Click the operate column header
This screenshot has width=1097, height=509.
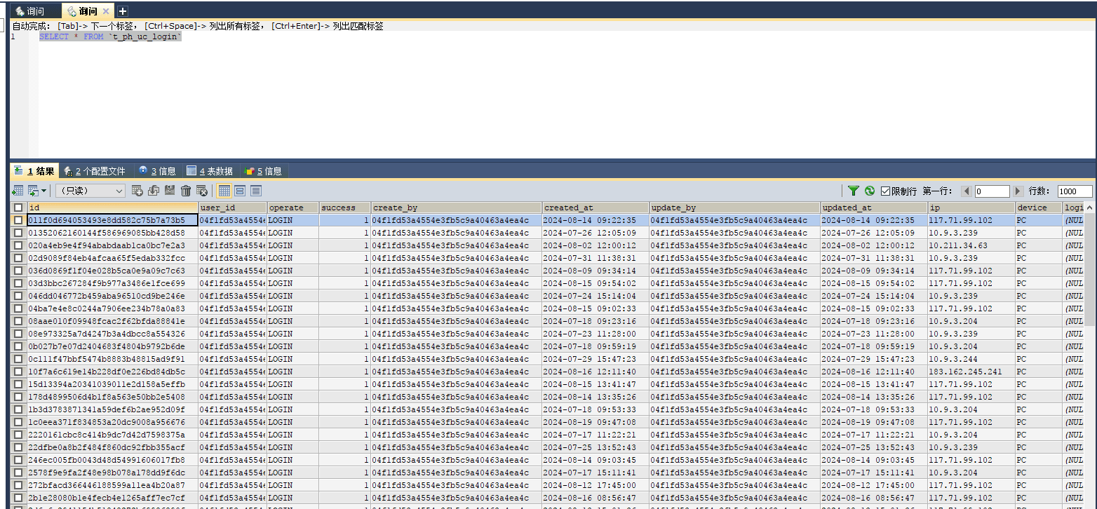click(x=292, y=208)
